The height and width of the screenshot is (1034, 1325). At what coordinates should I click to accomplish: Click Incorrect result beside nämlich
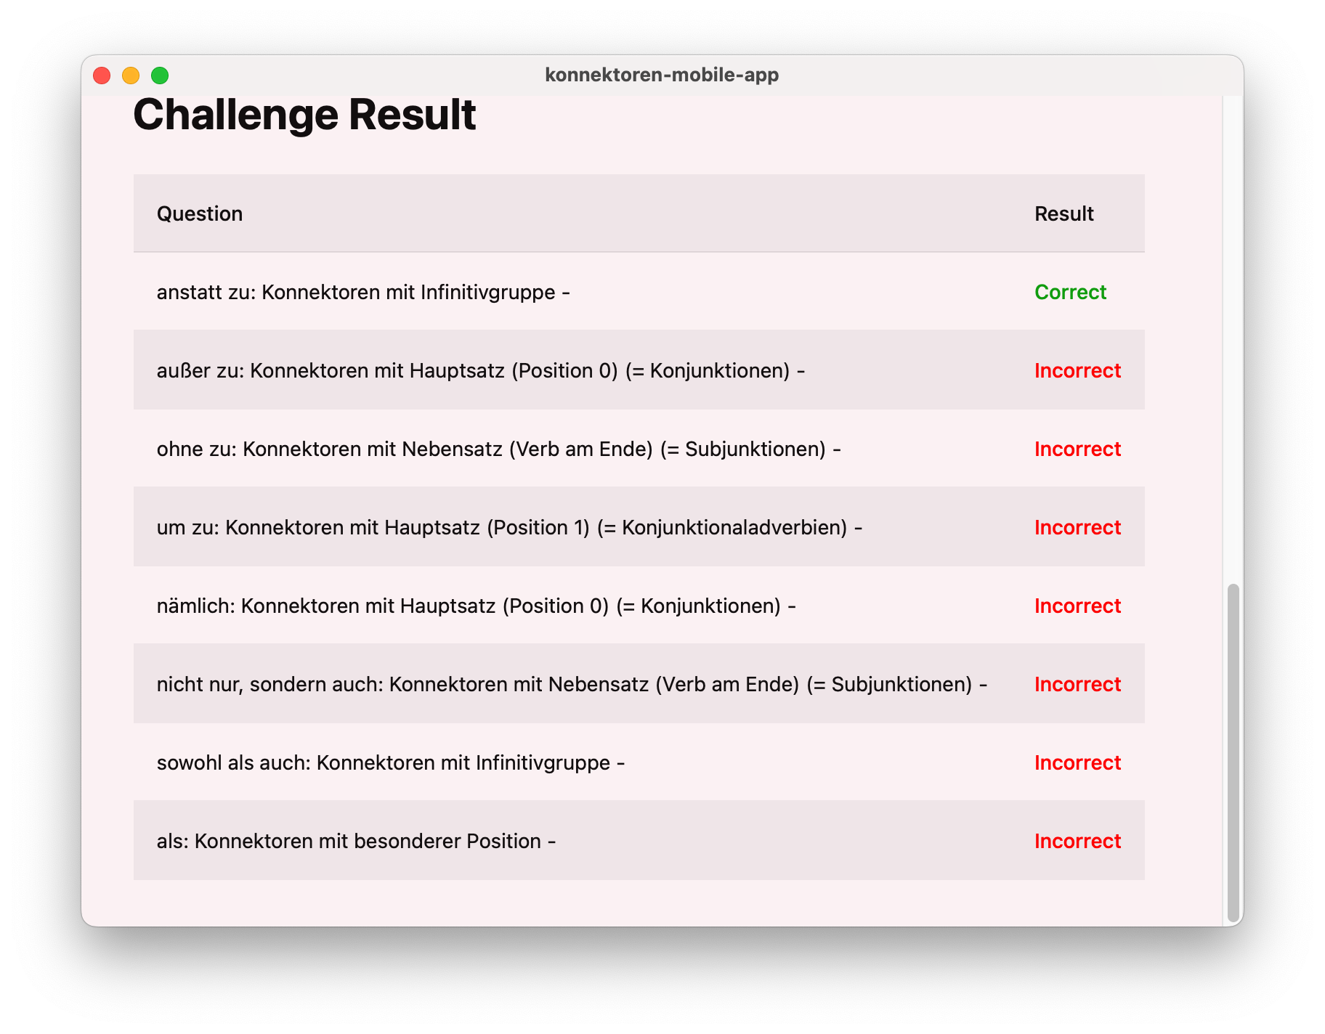(x=1077, y=606)
